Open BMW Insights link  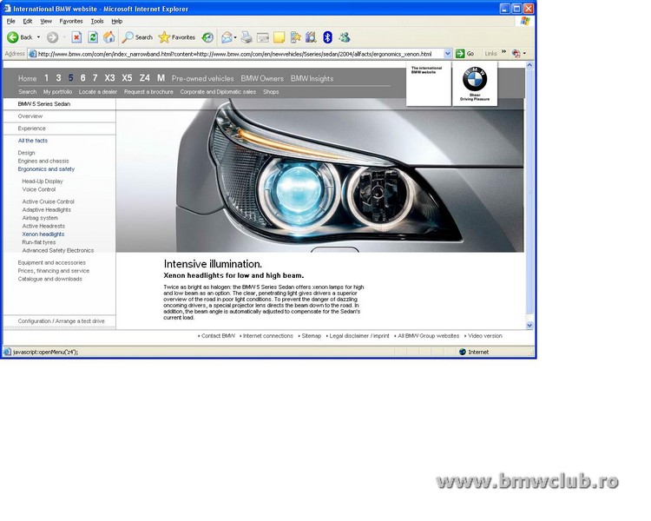pyautogui.click(x=312, y=78)
